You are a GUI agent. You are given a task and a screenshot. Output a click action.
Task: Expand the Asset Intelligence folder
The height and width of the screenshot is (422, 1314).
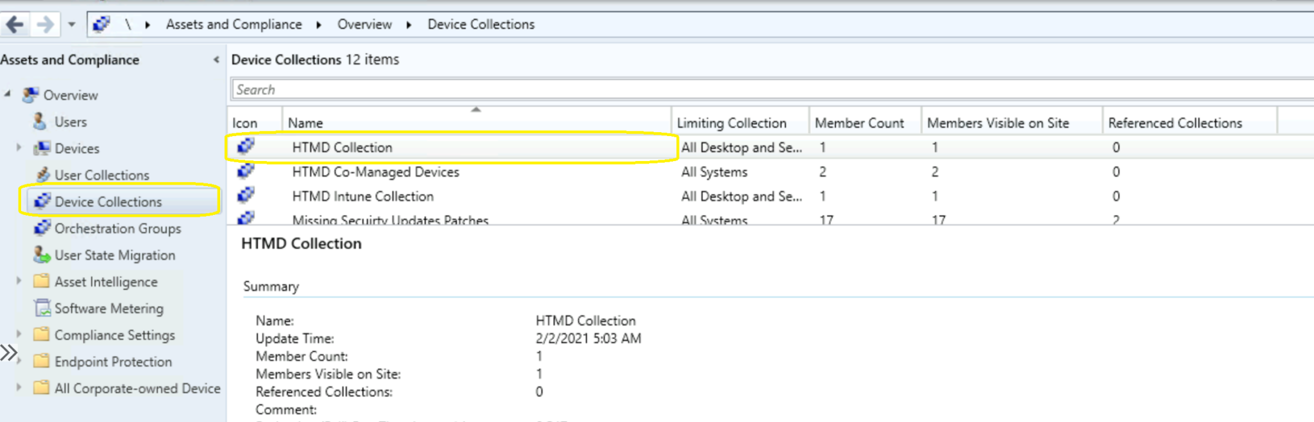click(19, 281)
